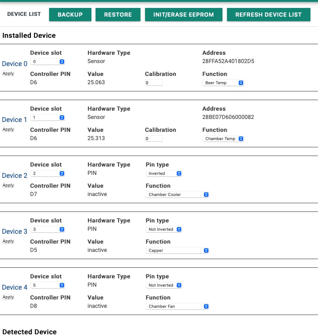Image resolution: width=318 pixels, height=335 pixels.
Task: Open Capper function dropdown
Action: click(x=178, y=250)
